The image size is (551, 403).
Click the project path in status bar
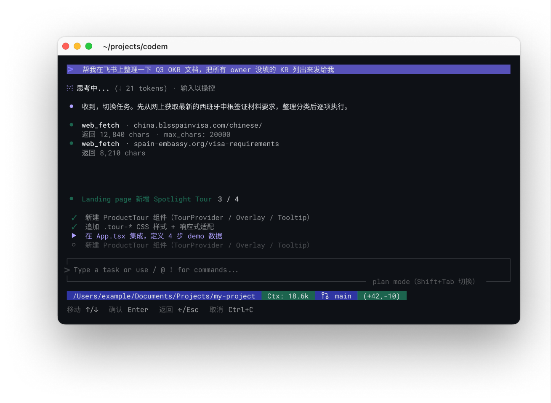(164, 296)
